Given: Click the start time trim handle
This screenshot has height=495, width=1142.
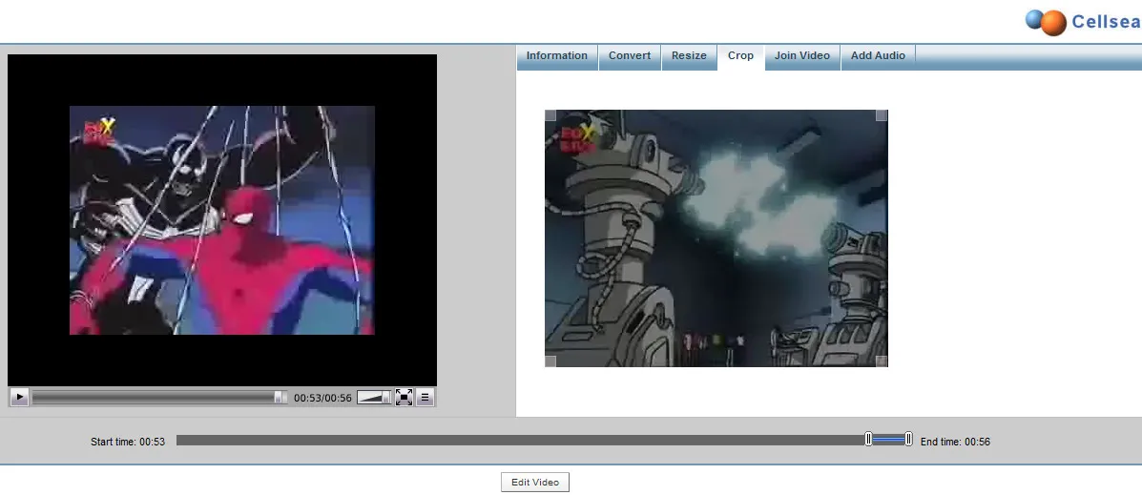Looking at the screenshot, I should click(x=868, y=439).
